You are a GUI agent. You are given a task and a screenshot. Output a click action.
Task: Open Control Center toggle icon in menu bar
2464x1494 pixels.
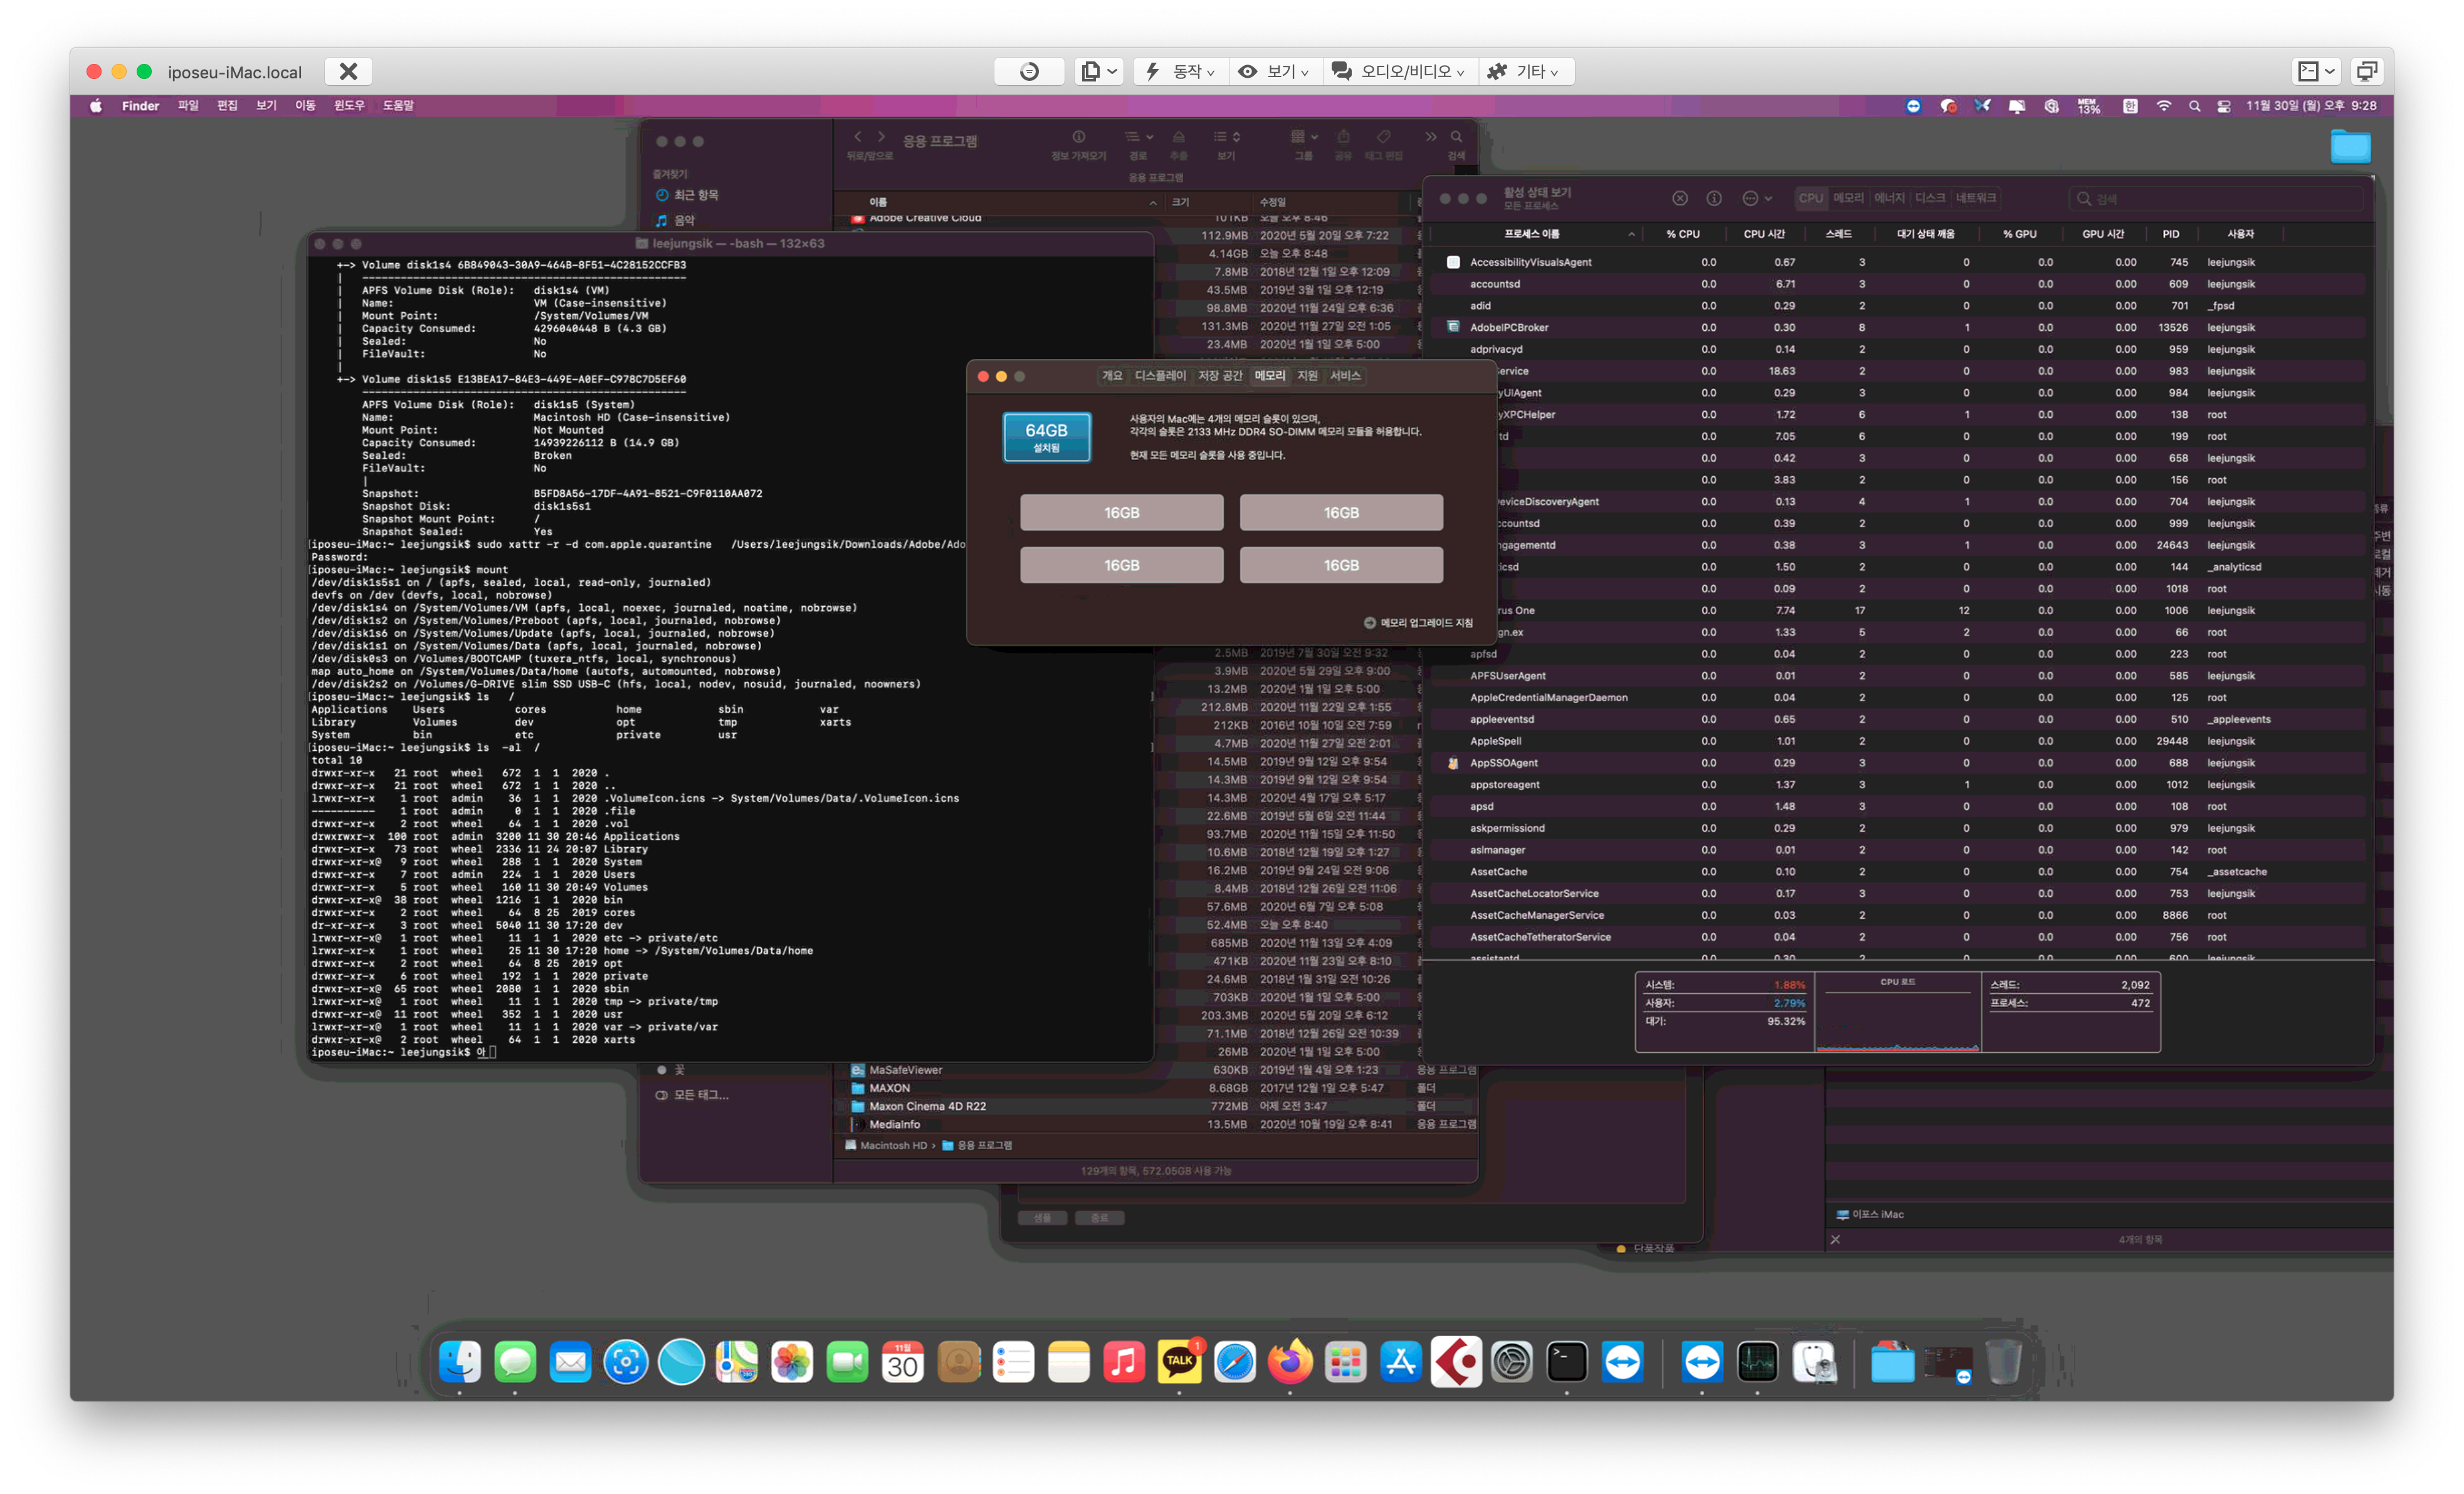[2224, 106]
